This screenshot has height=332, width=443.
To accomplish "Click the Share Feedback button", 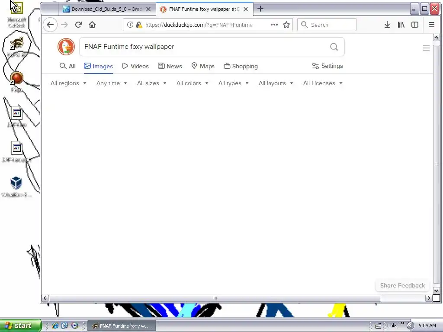I will [x=402, y=285].
